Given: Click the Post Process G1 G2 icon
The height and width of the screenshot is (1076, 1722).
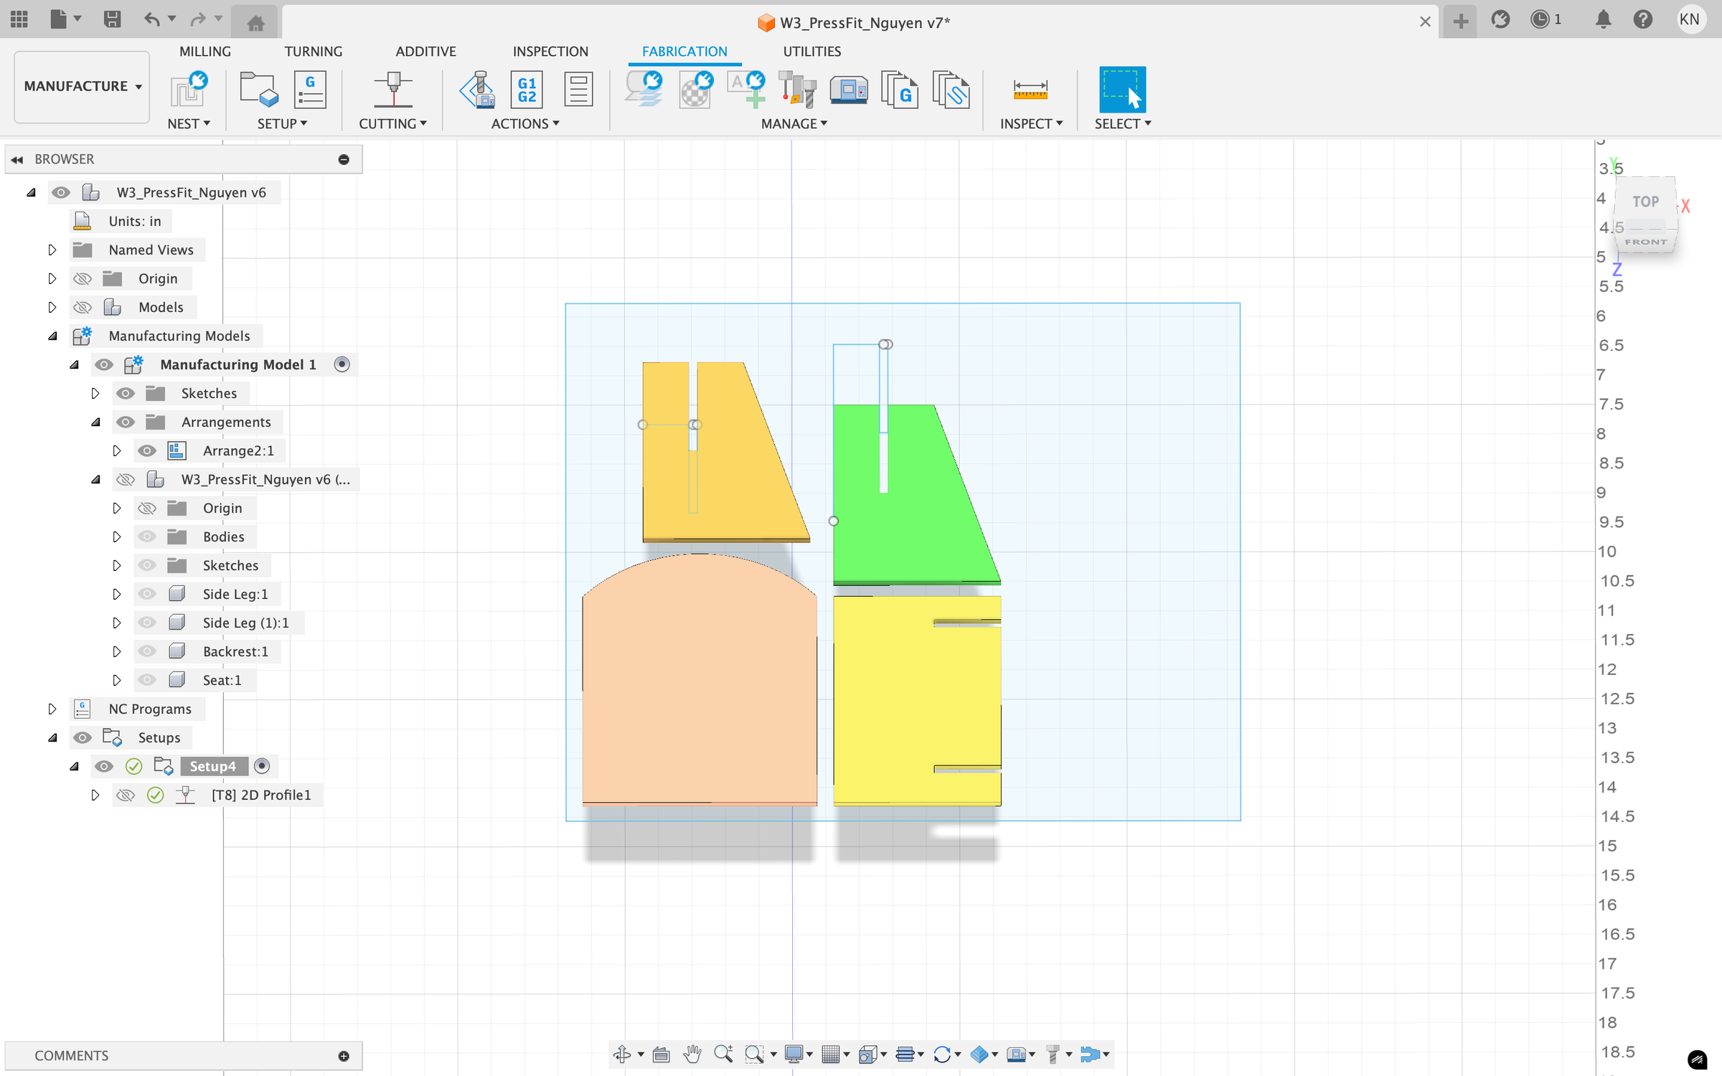Looking at the screenshot, I should 527,90.
